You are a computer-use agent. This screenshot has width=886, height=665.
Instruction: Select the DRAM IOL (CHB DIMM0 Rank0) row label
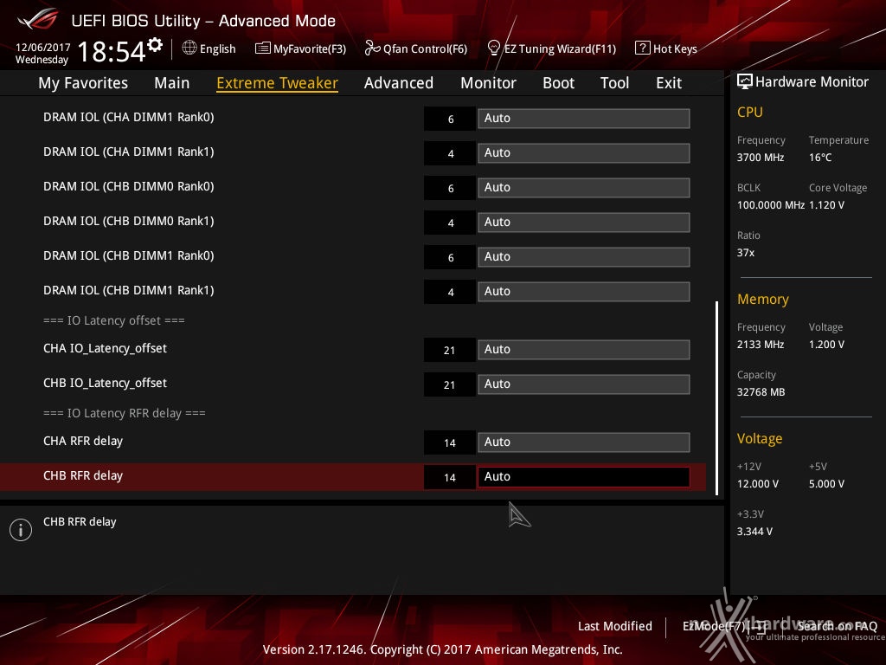(129, 186)
